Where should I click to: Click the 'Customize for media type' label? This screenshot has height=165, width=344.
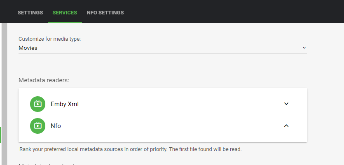click(x=50, y=39)
